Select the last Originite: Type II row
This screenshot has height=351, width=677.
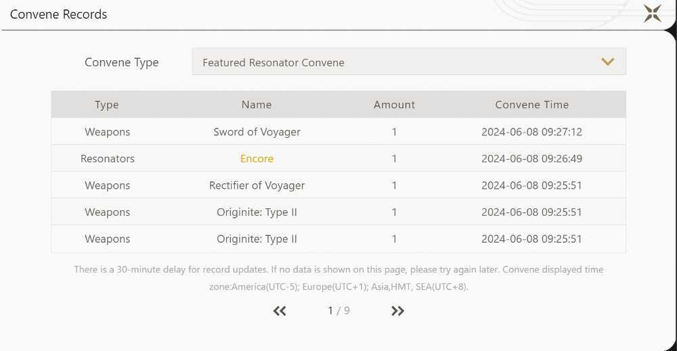point(338,239)
